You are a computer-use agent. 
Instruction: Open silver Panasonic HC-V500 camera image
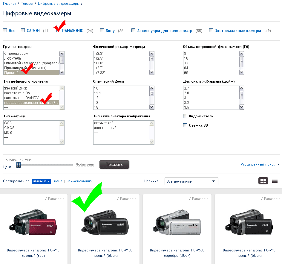[177, 222]
